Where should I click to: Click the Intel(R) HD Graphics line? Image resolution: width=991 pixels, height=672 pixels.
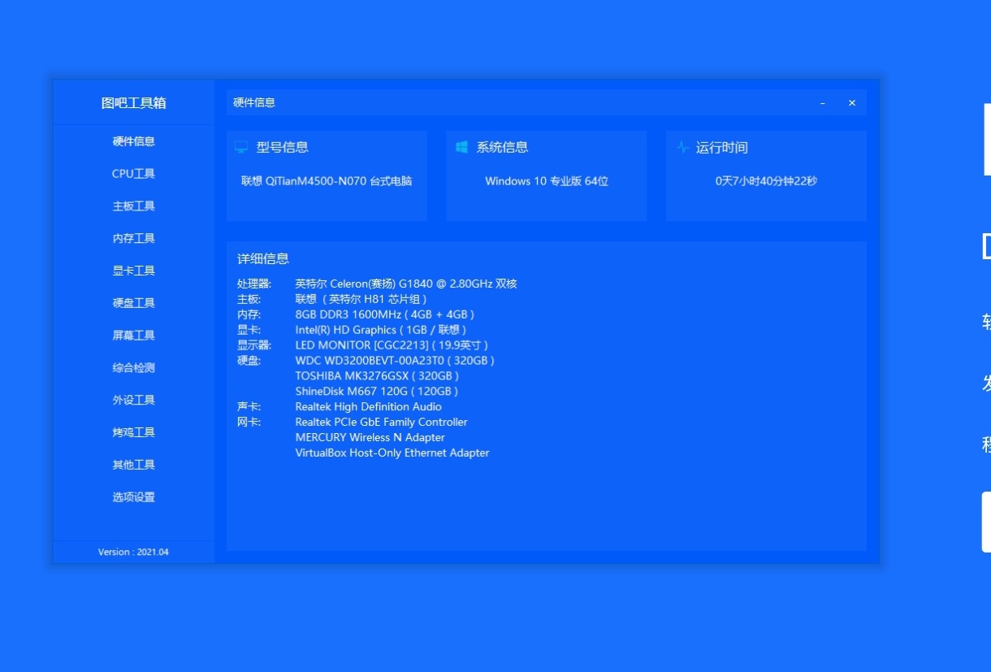click(x=381, y=330)
